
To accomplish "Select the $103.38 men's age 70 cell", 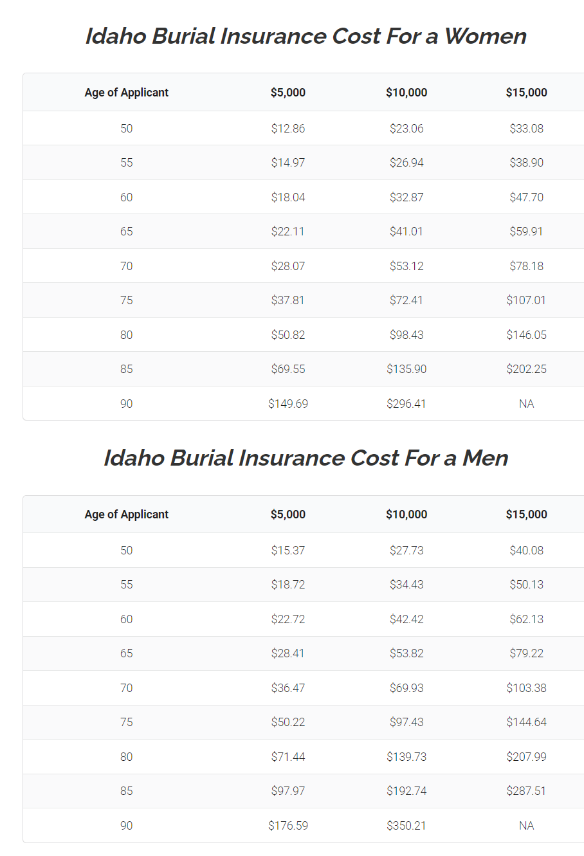I will click(x=527, y=688).
